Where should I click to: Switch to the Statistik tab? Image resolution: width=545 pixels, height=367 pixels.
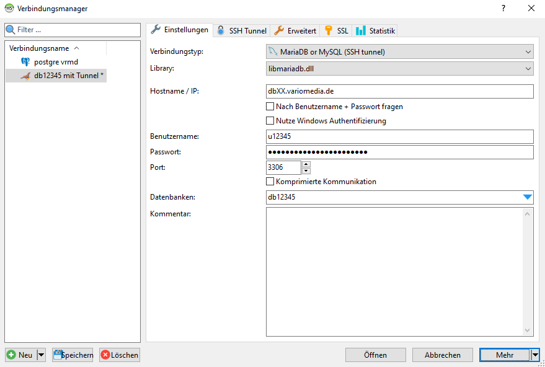[374, 30]
